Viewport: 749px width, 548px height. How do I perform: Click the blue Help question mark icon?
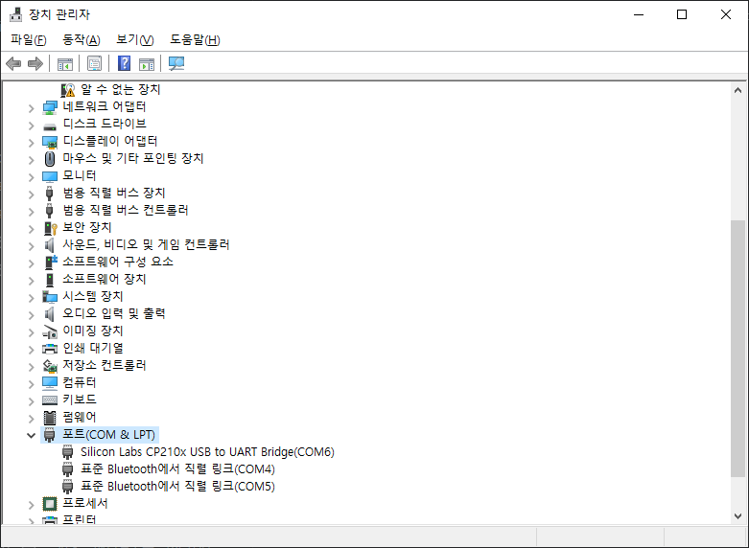pos(125,63)
